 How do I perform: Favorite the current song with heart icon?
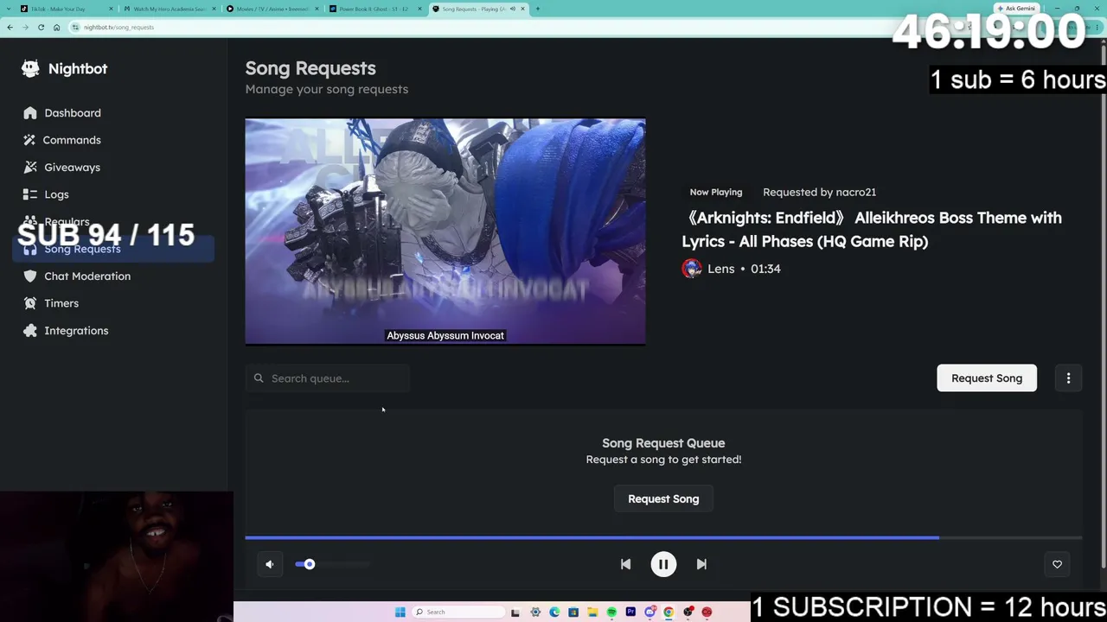pos(1057,564)
